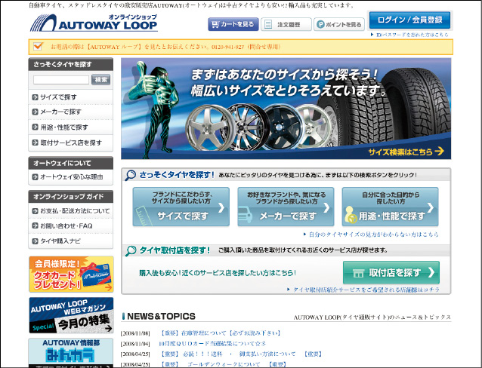Screen dimensions: 482x368
Task: Click オンラインショップ ガイド sidebar header
Action: coord(71,196)
